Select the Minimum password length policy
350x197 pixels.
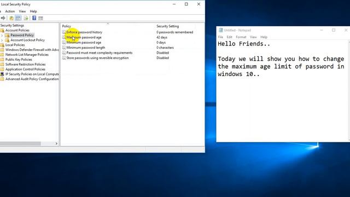pos(86,48)
